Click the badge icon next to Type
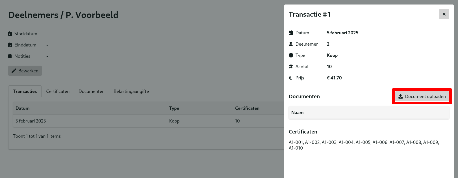Viewport: 458px width, 178px height. click(291, 55)
